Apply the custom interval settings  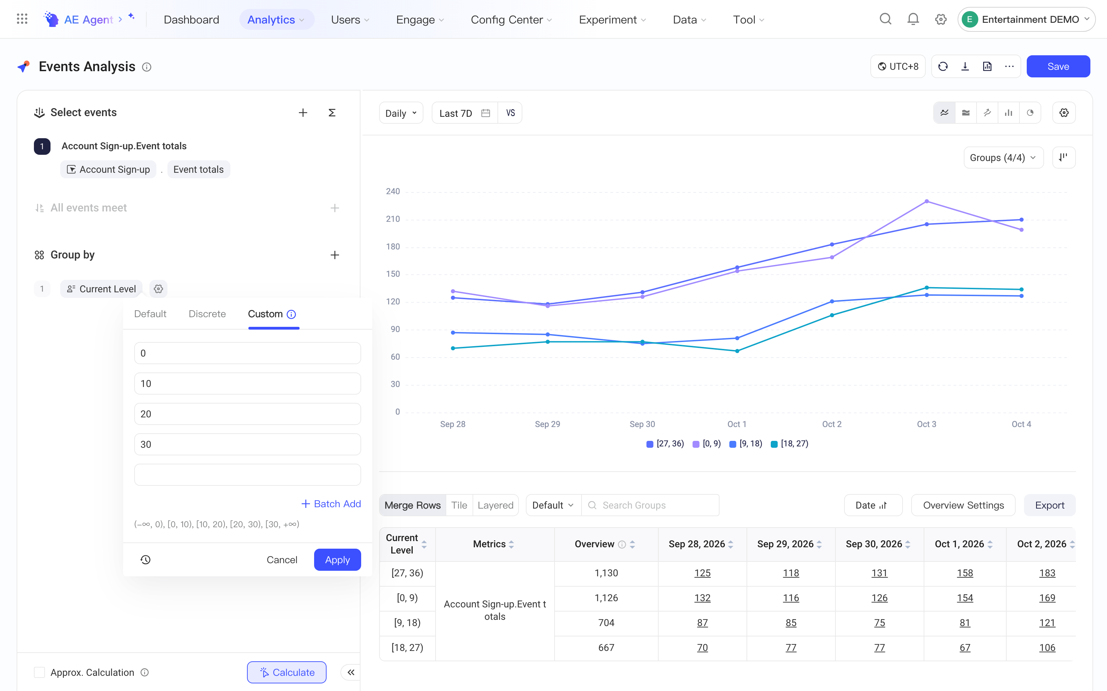338,560
